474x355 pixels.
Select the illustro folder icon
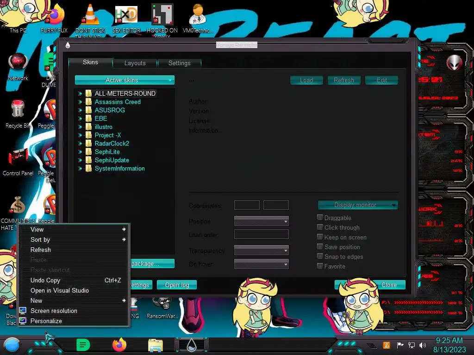coord(88,127)
